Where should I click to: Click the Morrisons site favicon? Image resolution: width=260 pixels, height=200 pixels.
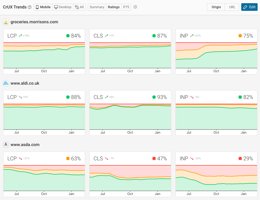click(x=6, y=22)
